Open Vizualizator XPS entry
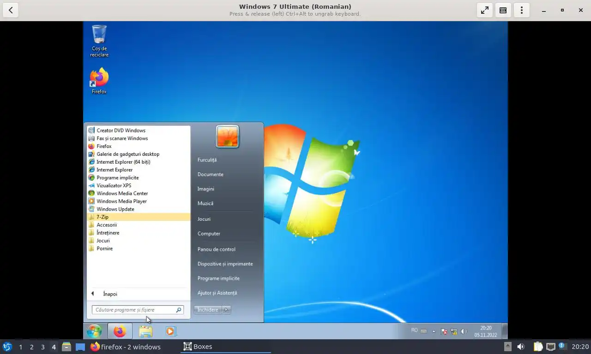Screen dimensions: 591x354 coord(139,185)
